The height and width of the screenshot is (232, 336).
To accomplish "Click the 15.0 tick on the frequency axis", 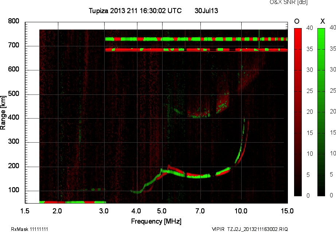I will [287, 211].
